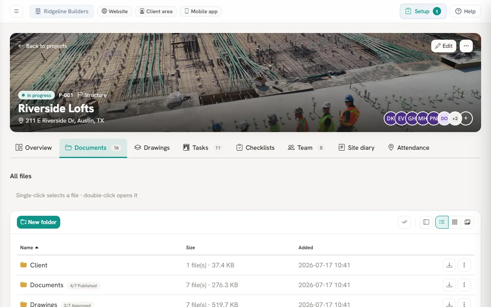Screen dimensions: 491x307
Task: Create a New folder
Action: 38,222
